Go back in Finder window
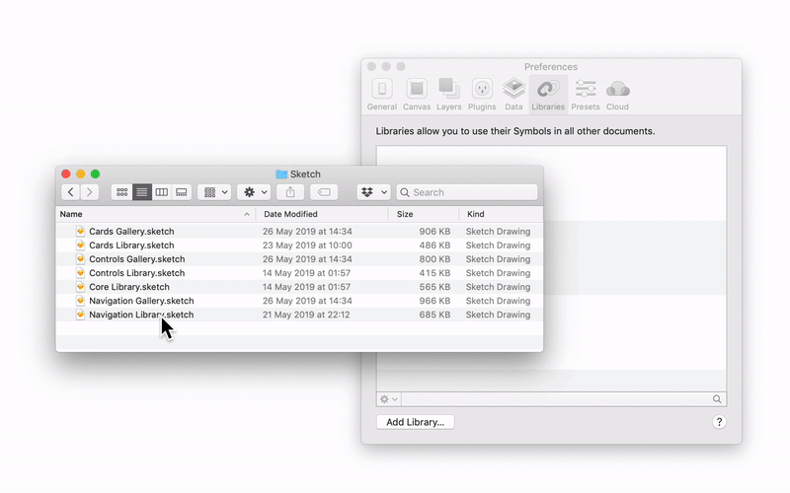The image size is (790, 493). click(70, 192)
